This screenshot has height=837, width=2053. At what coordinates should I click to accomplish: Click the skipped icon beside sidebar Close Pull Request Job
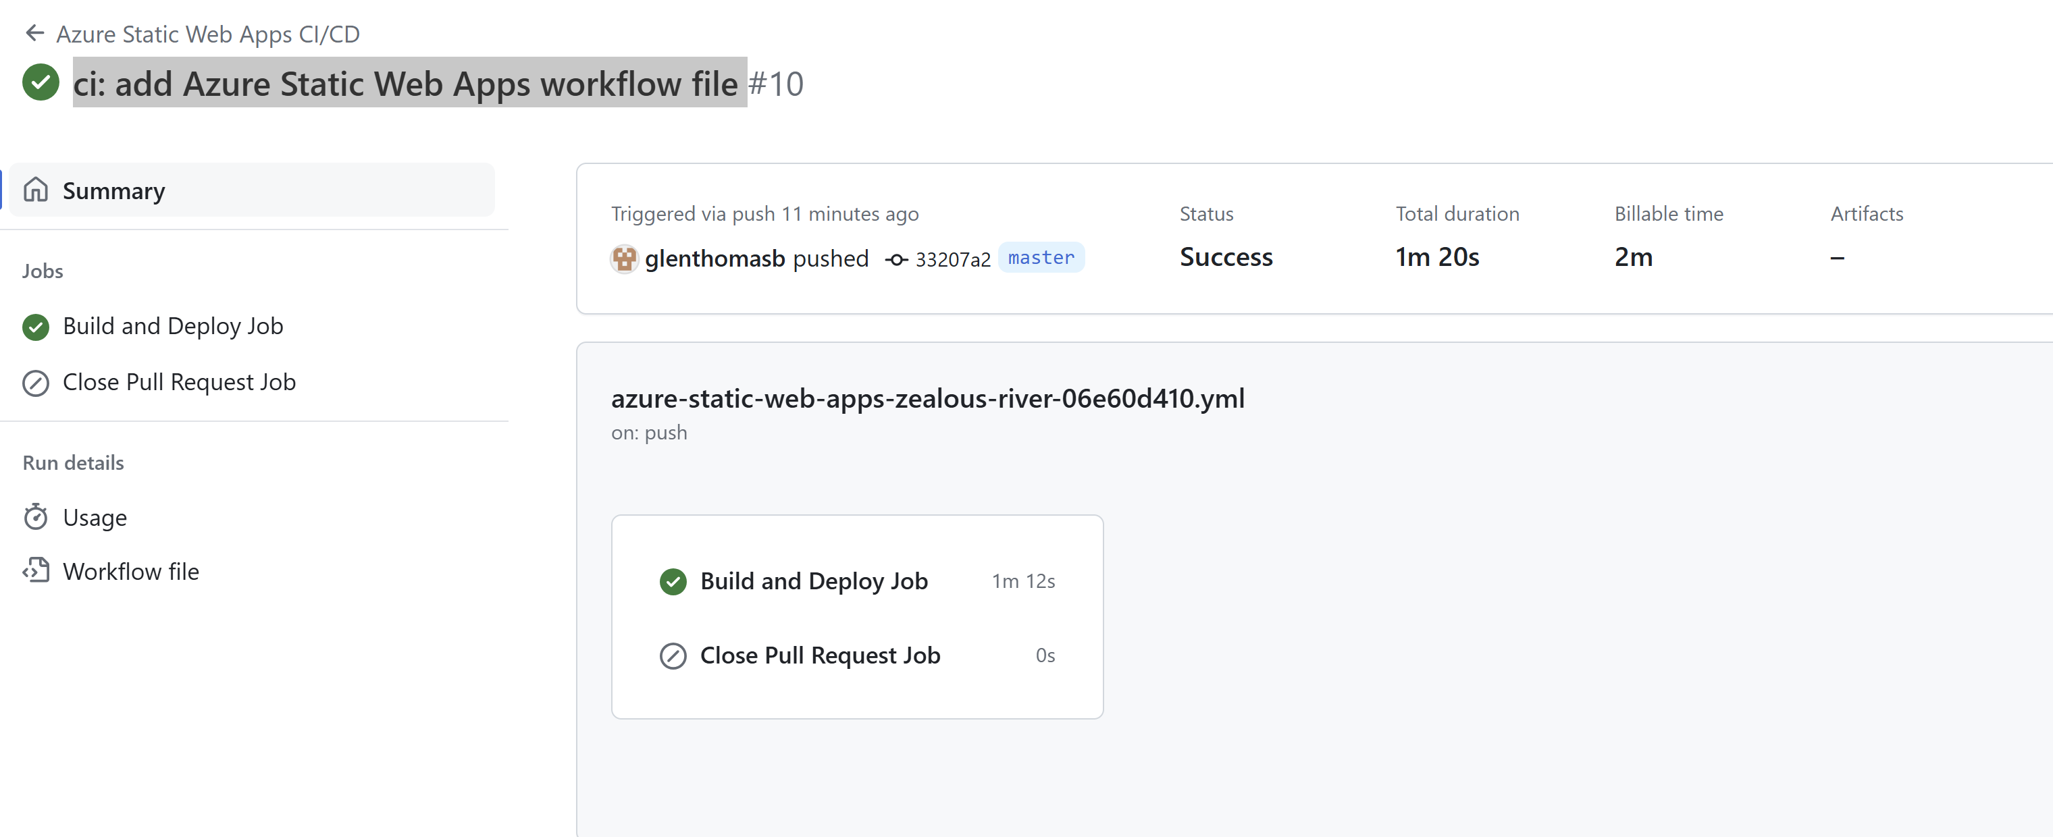pos(36,383)
